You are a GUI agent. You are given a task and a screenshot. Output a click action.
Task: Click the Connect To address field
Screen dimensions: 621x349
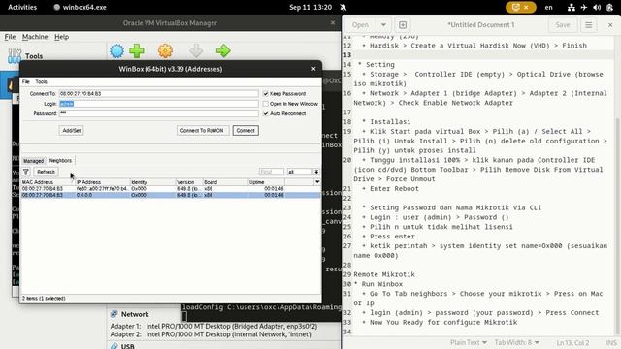coord(158,94)
